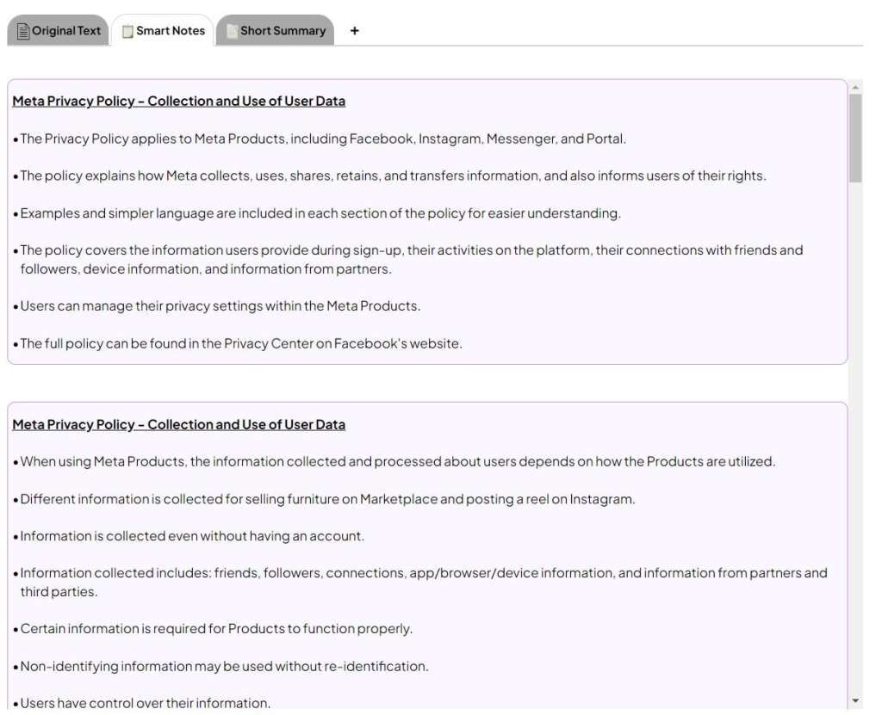This screenshot has width=882, height=715.
Task: Click the bullet mentioning Facebook, Instagram, Messenger, Portal
Action: (323, 139)
